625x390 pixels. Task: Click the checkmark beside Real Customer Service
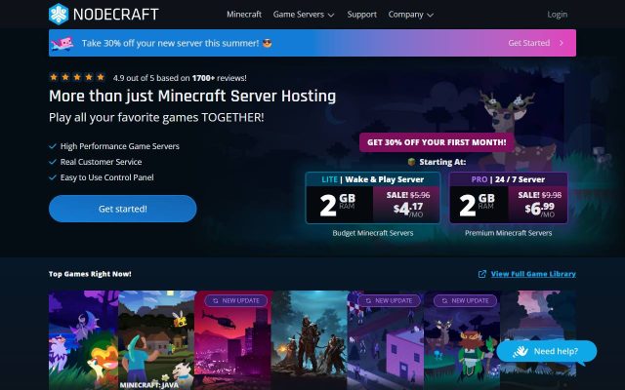coord(52,162)
